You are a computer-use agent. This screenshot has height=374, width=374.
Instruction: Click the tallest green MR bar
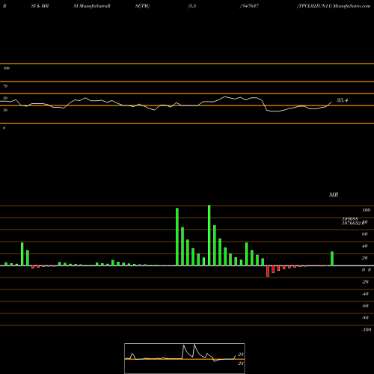(x=209, y=236)
